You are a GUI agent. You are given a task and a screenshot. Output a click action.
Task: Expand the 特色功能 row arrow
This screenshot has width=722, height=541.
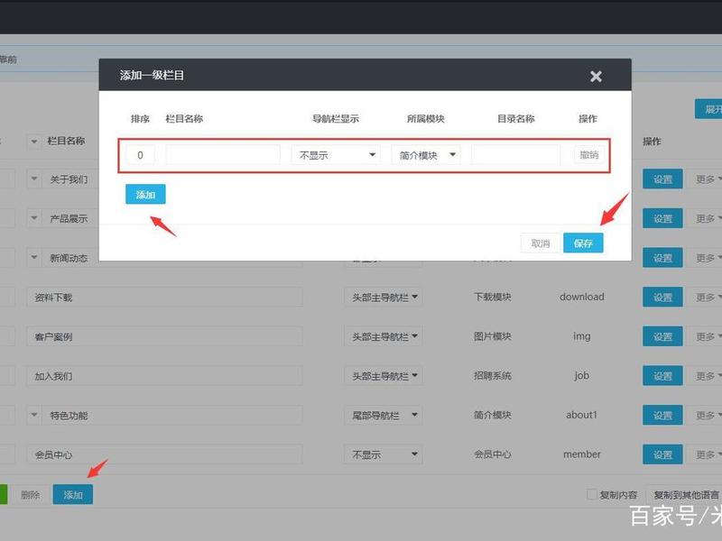(33, 416)
